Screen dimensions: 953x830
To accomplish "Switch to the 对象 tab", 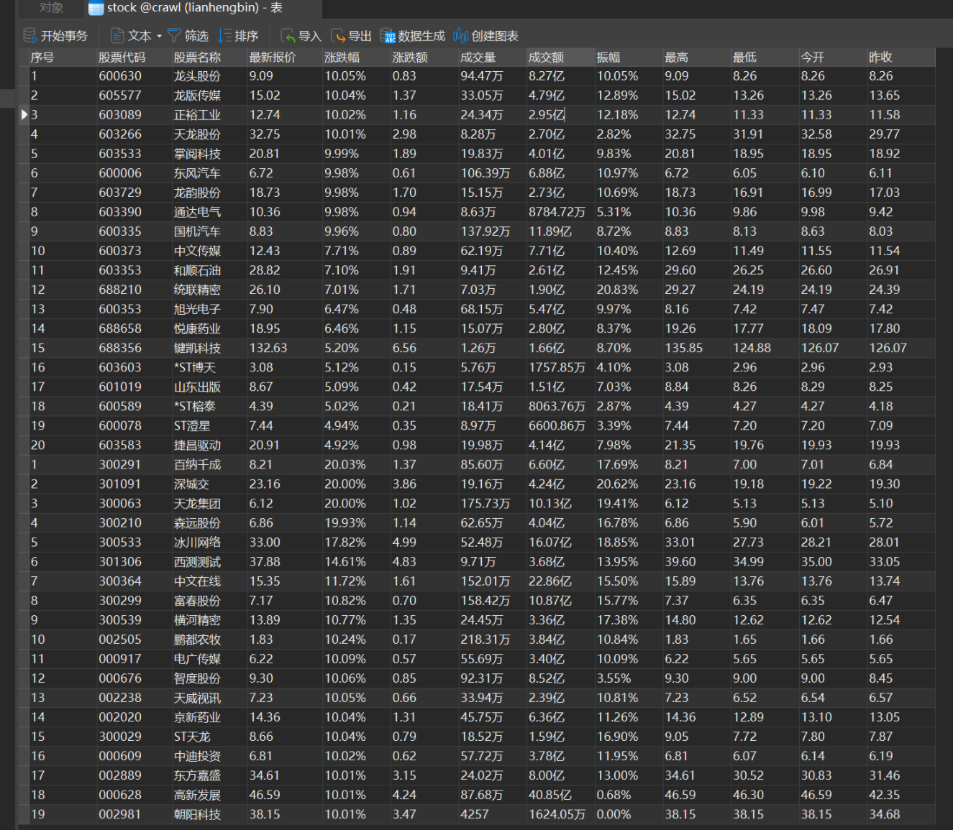I will 52,8.
